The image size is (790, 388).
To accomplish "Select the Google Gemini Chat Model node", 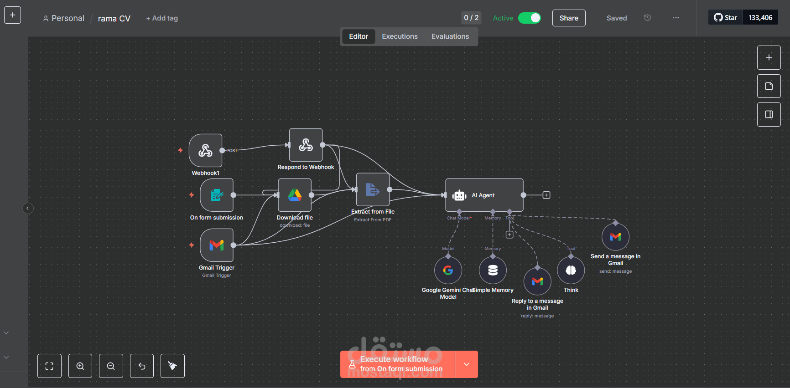I will pyautogui.click(x=448, y=271).
